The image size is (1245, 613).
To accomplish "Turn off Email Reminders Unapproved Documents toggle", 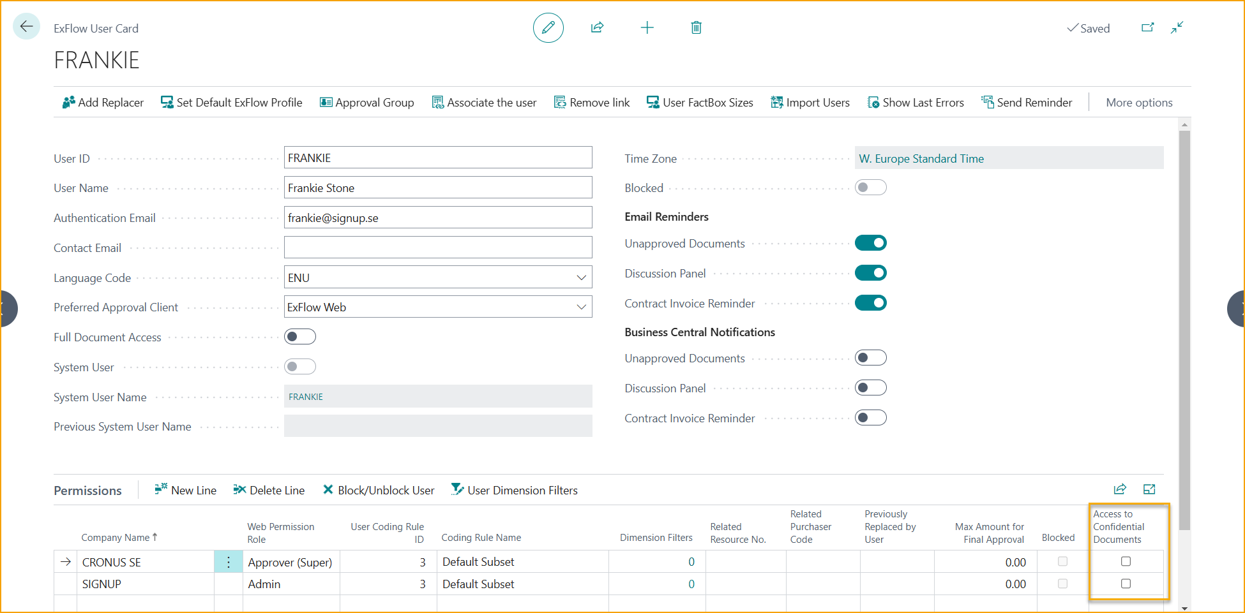I will click(x=870, y=243).
